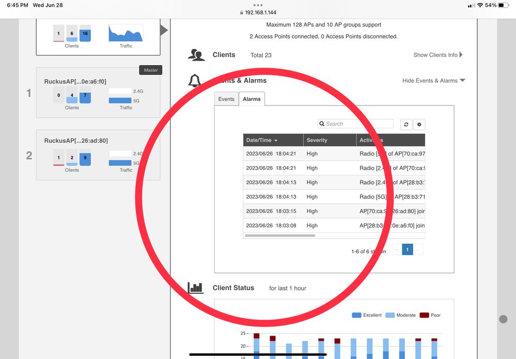Screen dimensions: 516x359
Task: Tap the Wi-Fi status icon
Action: [480, 5]
